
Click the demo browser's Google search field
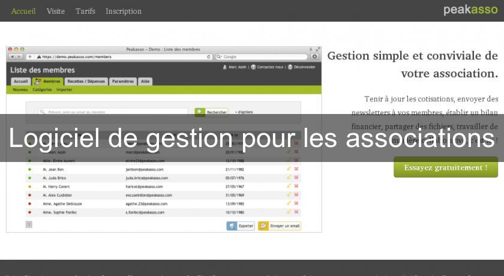[x=262, y=56]
